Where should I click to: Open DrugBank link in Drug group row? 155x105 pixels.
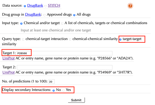(33, 15)
